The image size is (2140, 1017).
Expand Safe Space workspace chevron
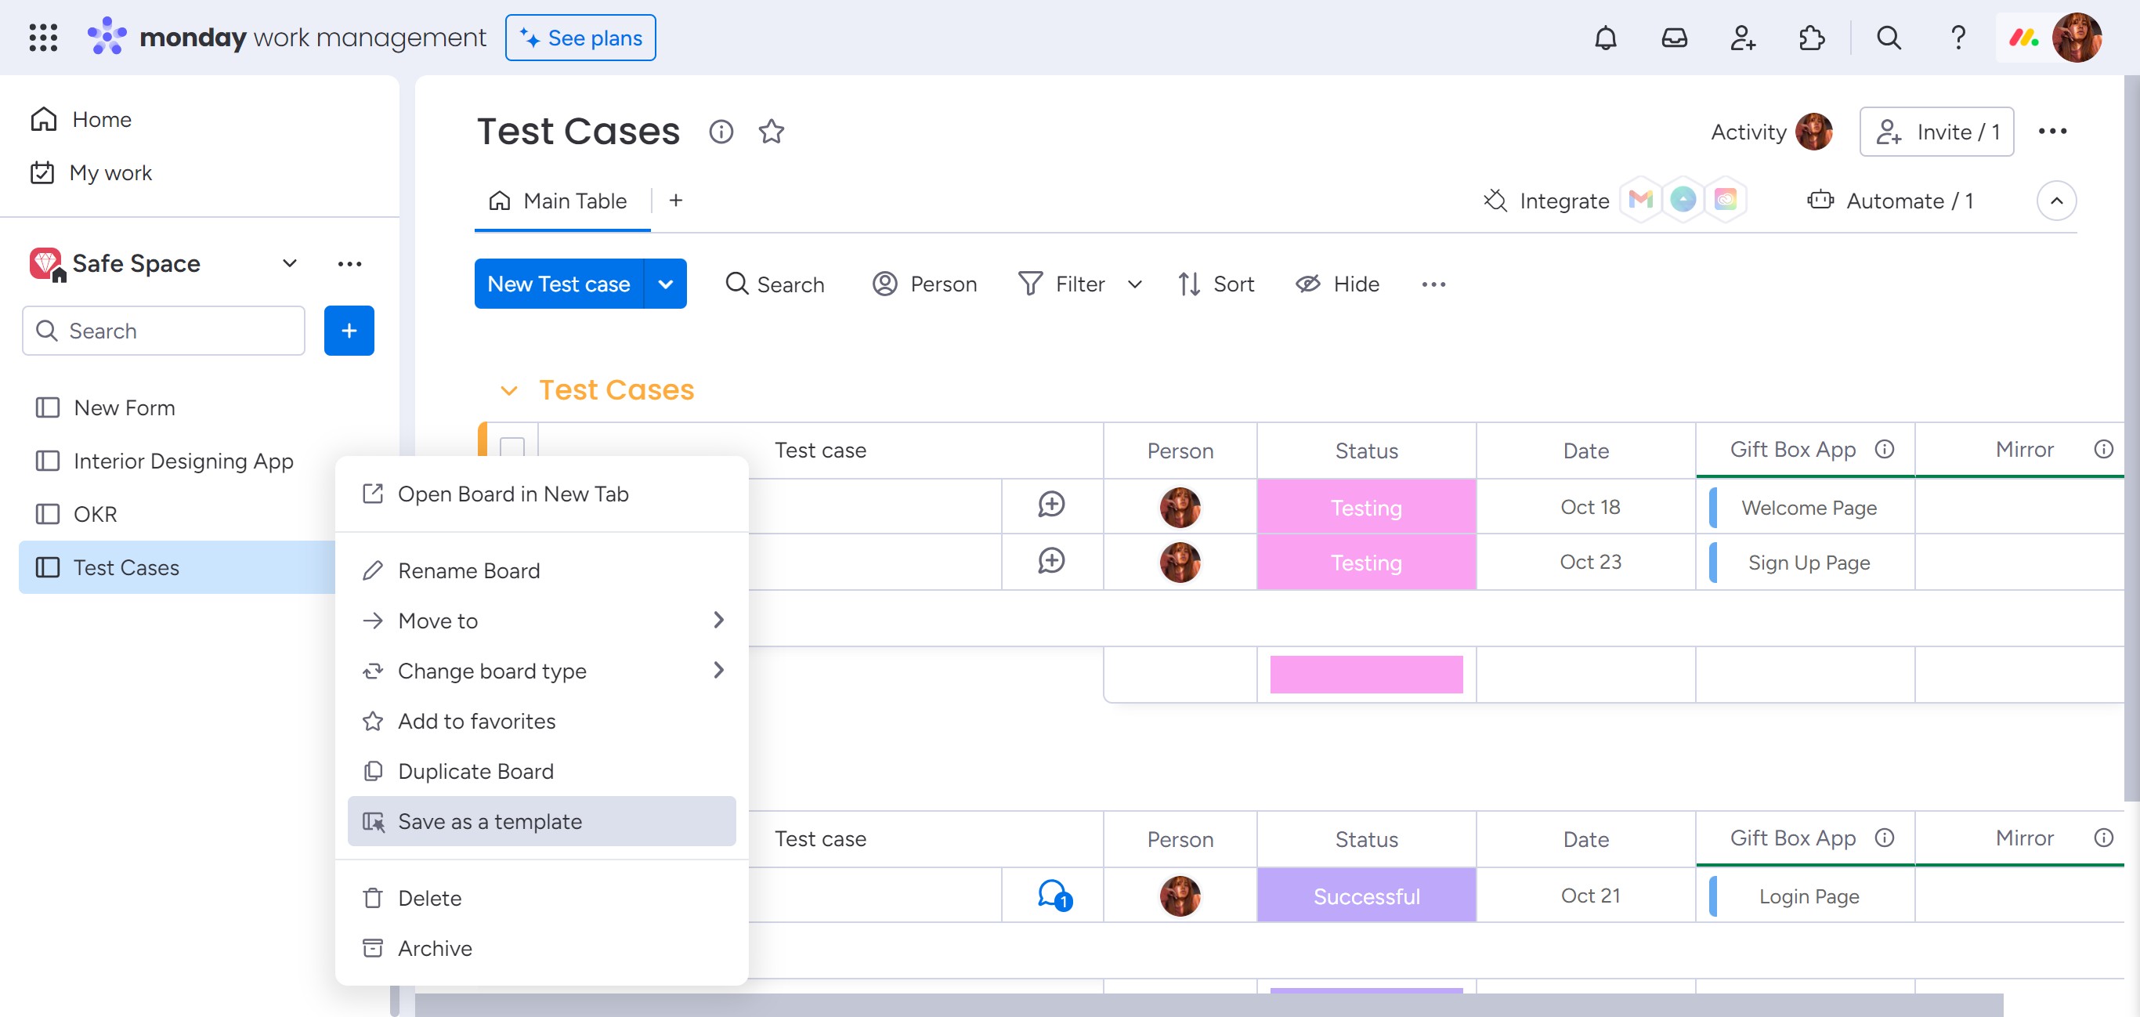click(289, 263)
